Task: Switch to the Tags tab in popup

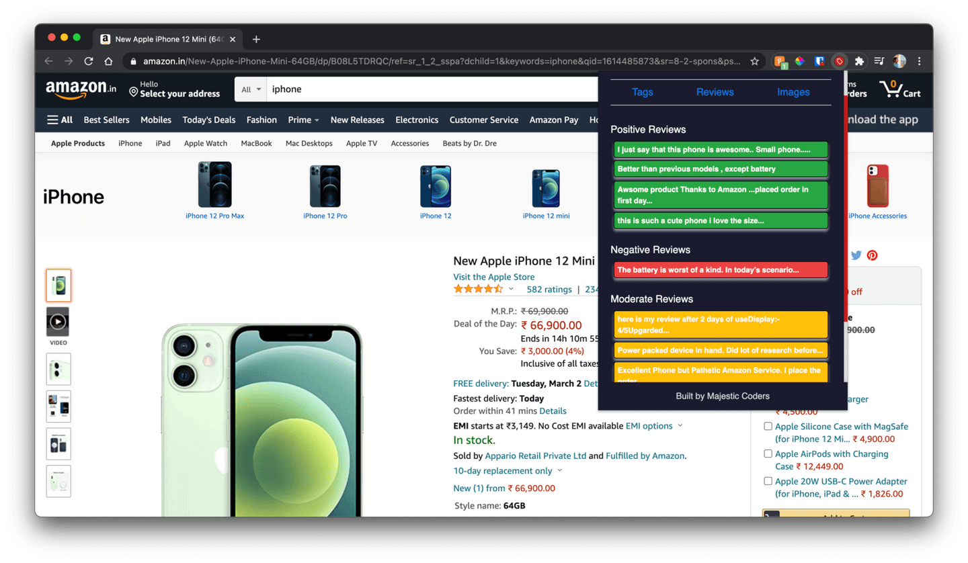Action: 643,92
